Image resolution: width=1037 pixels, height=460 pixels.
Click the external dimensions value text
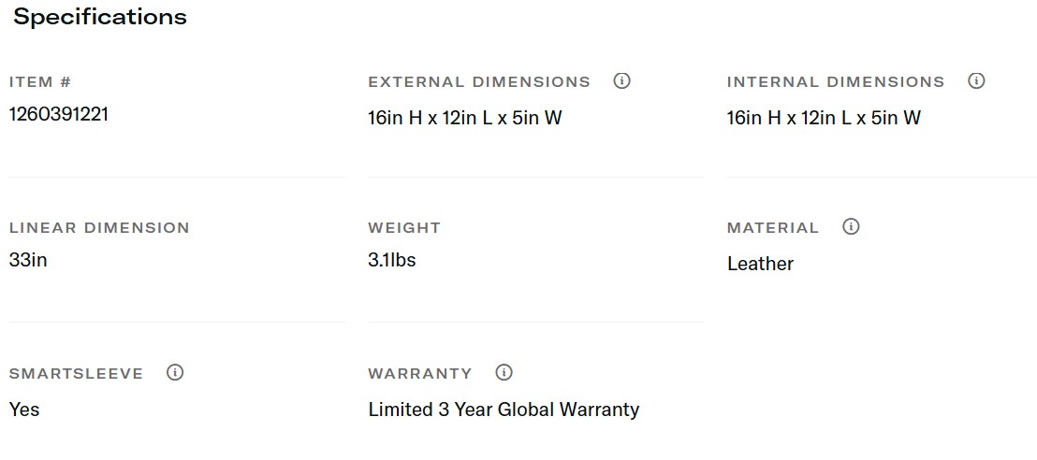(465, 118)
